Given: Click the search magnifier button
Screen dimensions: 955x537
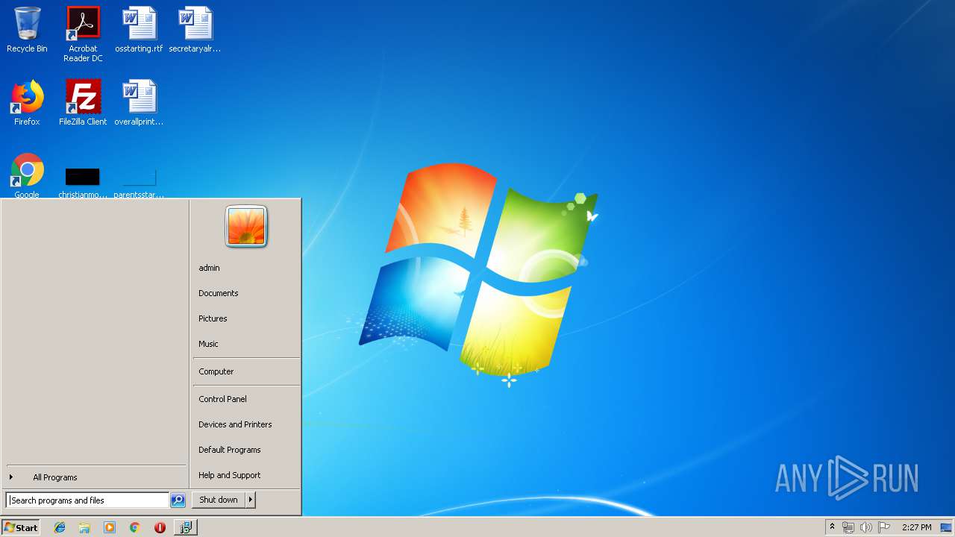Looking at the screenshot, I should (x=178, y=500).
